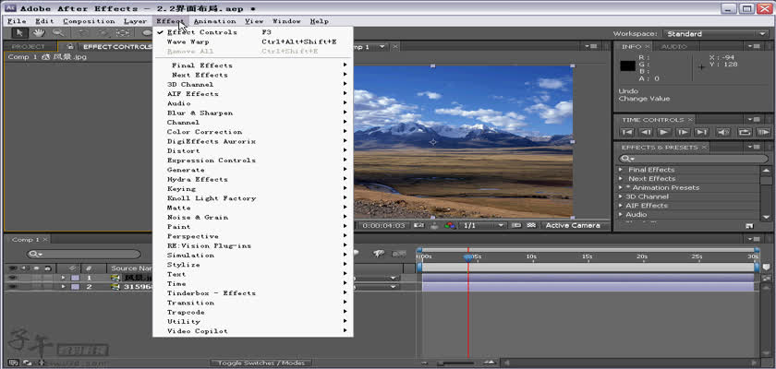This screenshot has height=369, width=776.
Task: Switch to the Project tab
Action: [x=29, y=46]
